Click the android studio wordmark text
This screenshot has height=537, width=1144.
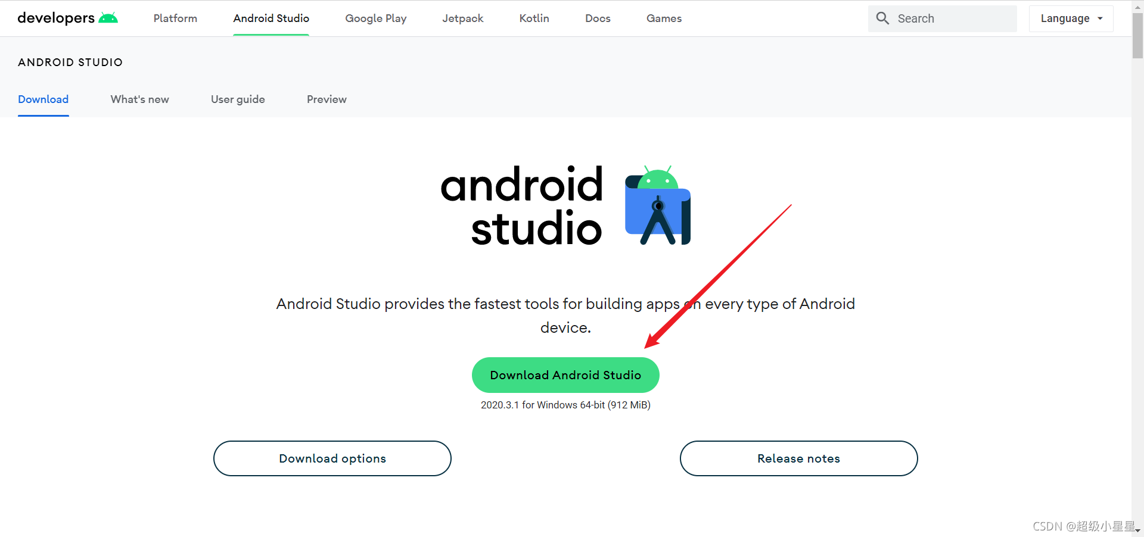(522, 206)
